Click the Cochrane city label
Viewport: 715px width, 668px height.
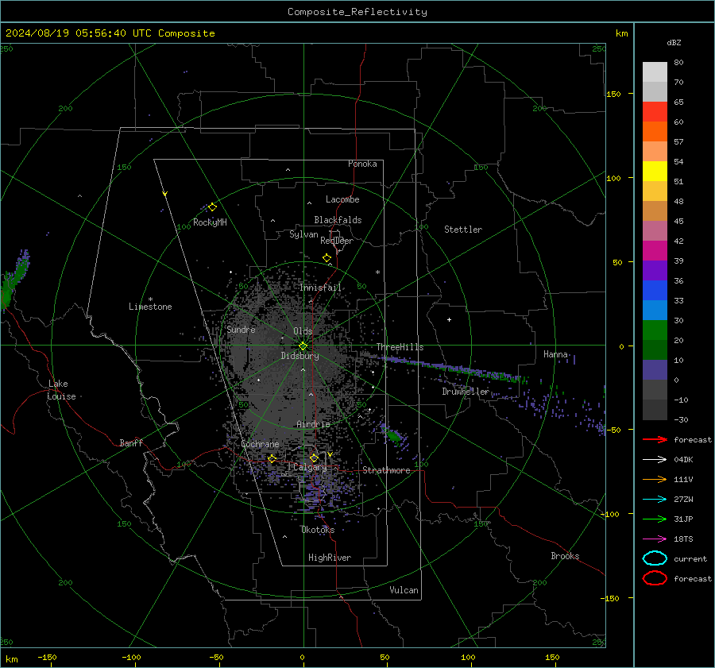coord(260,444)
